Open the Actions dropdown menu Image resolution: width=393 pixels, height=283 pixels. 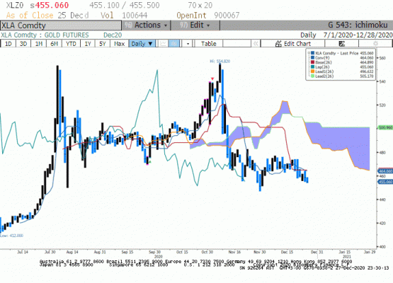(146, 25)
